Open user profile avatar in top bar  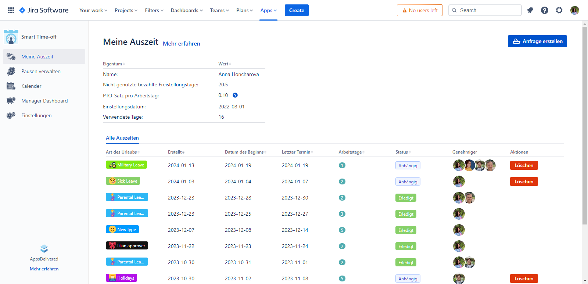tap(575, 10)
